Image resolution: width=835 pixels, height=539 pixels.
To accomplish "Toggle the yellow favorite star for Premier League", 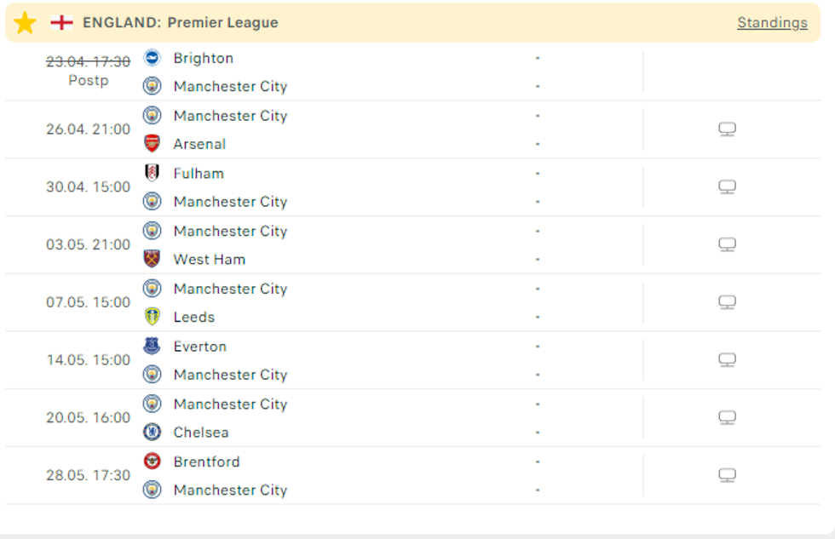I will click(26, 23).
